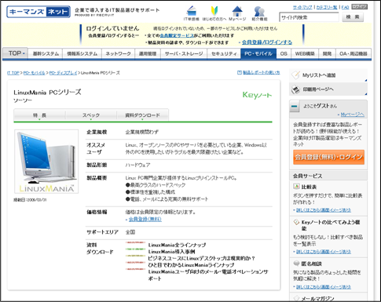The width and height of the screenshot is (381, 302).
Task: Open the セキュリティ category
Action: 224,53
